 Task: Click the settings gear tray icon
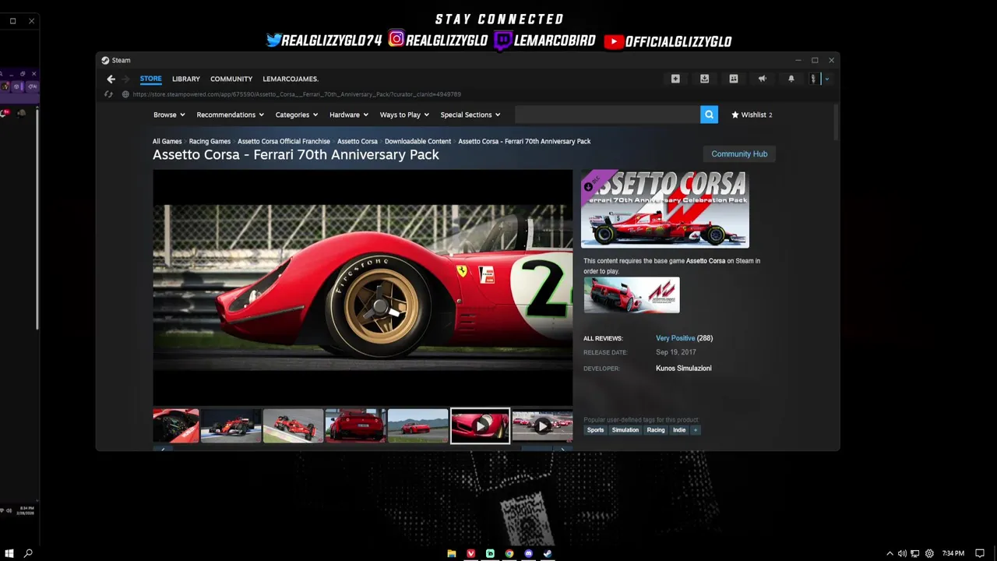point(929,553)
